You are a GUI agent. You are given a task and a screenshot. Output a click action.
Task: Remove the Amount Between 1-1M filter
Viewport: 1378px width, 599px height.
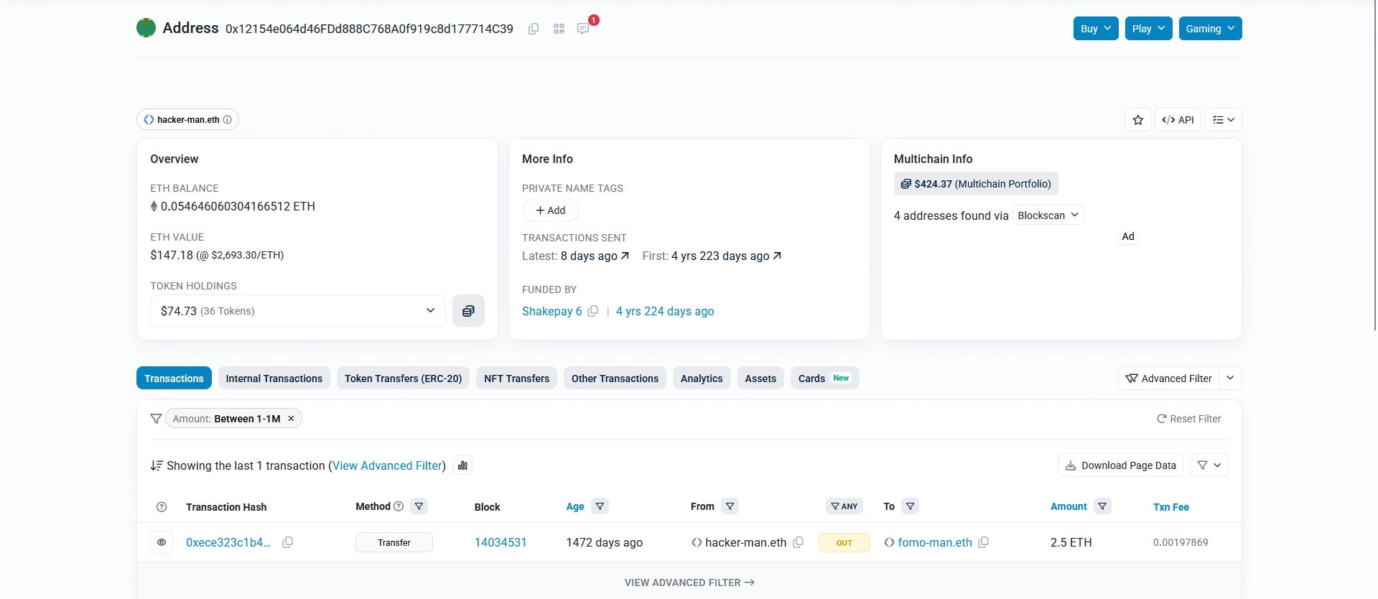click(291, 419)
